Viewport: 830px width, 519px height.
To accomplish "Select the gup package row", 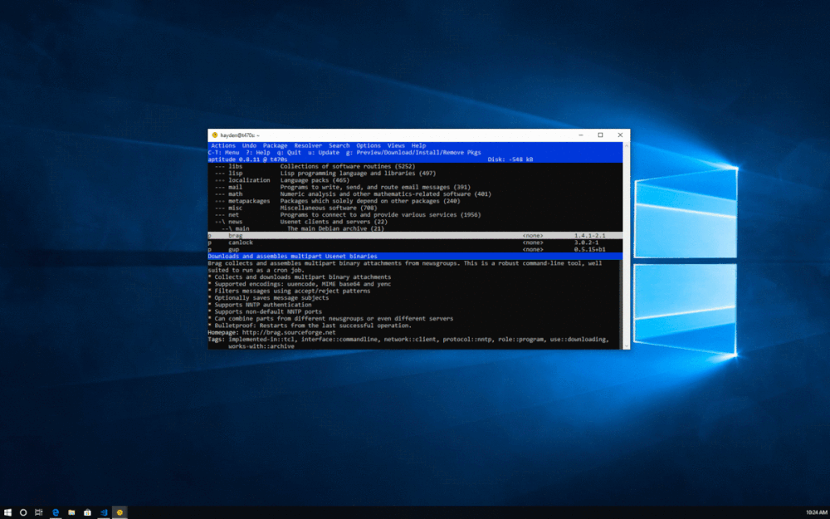I will coord(415,249).
